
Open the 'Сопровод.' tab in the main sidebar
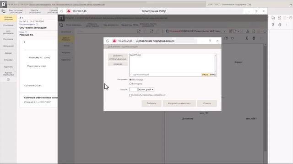pos(8,39)
